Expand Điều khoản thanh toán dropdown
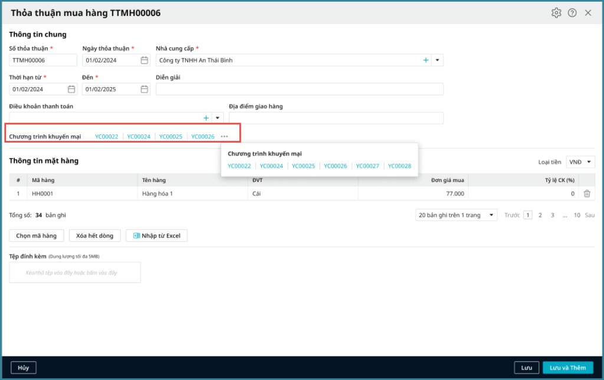This screenshot has height=380, width=604. coord(218,118)
